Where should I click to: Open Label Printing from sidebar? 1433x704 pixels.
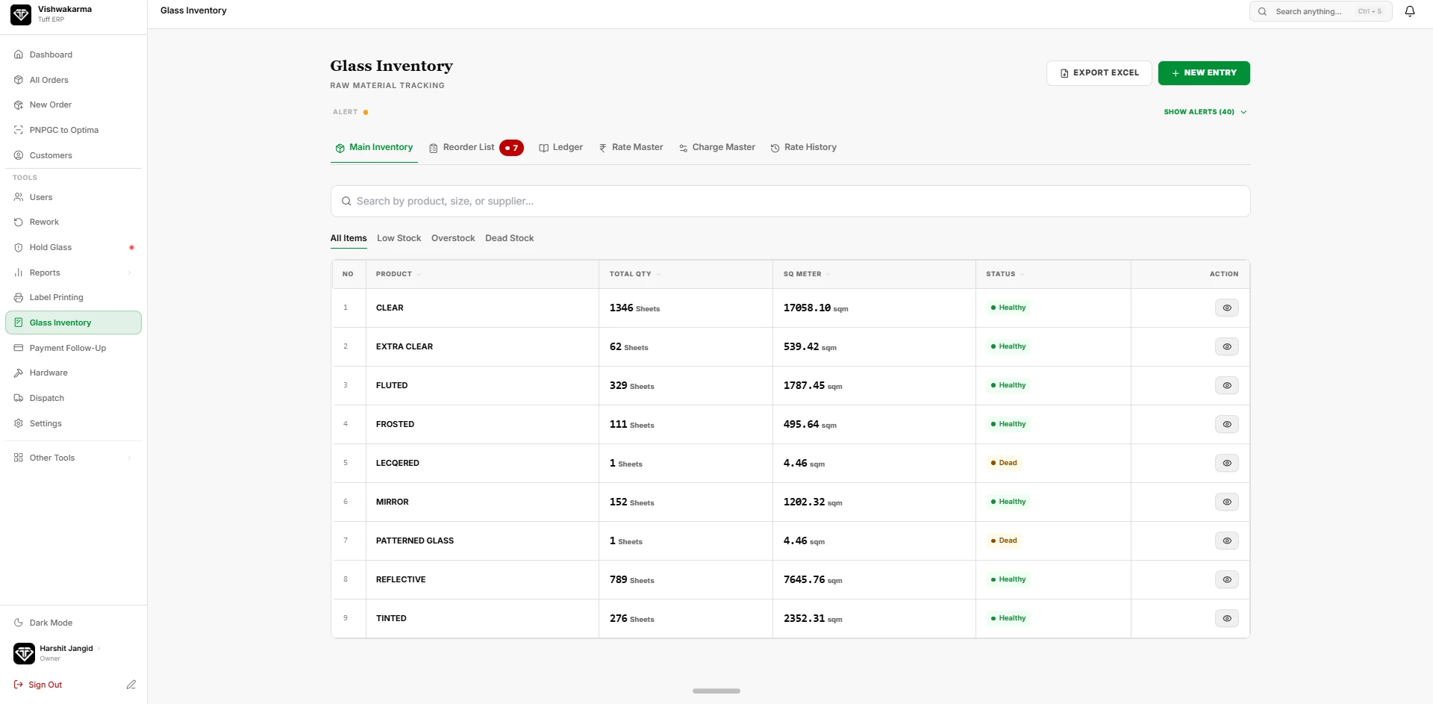73,297
